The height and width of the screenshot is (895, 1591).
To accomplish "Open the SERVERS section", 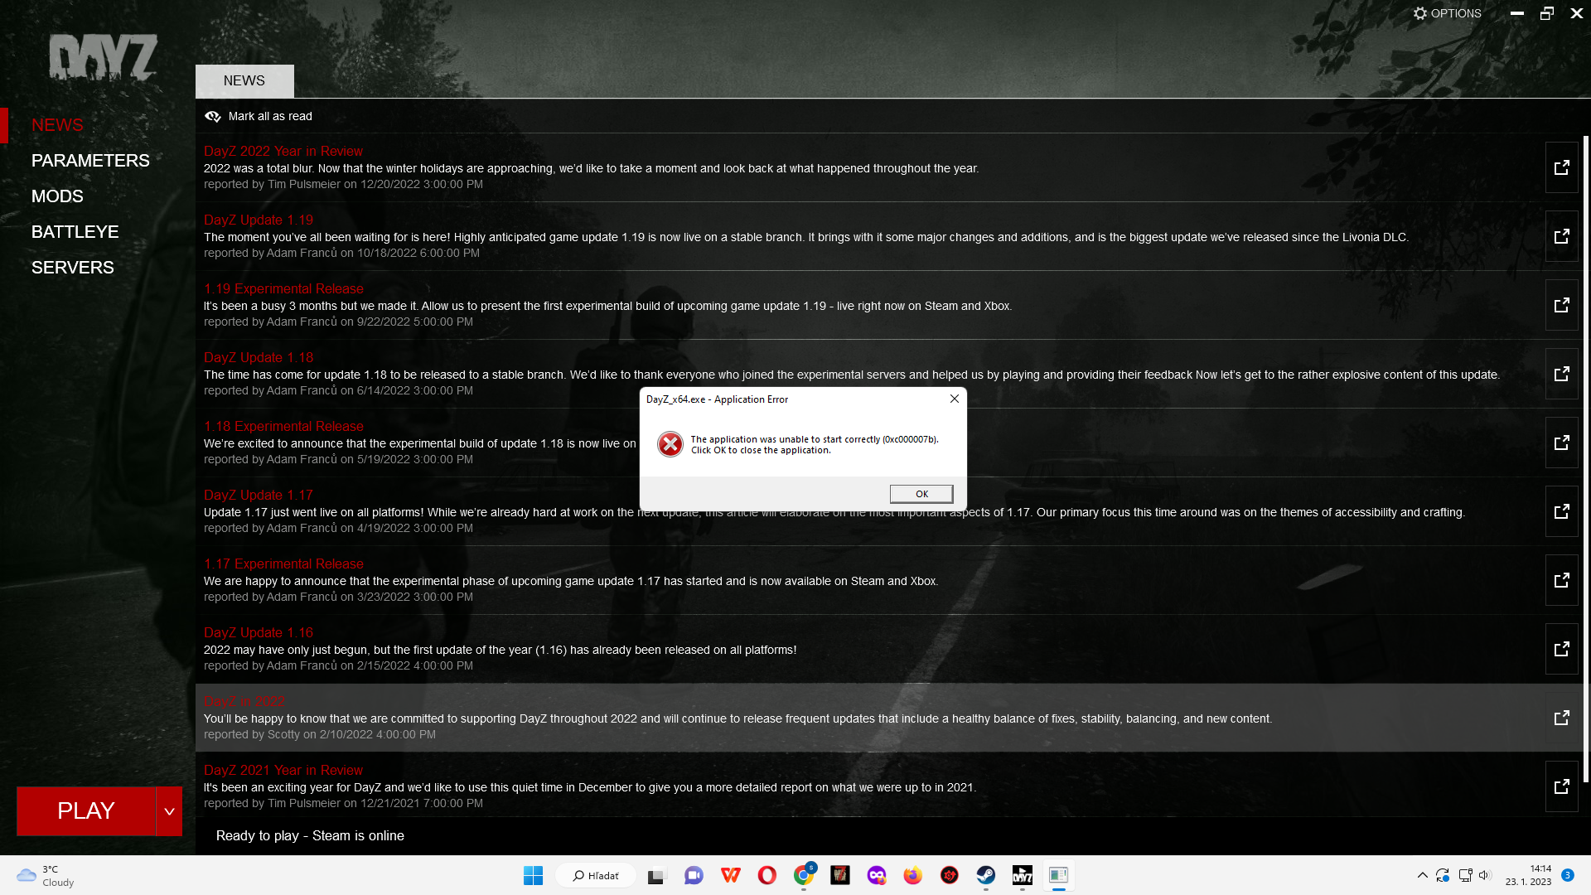I will coord(73,268).
